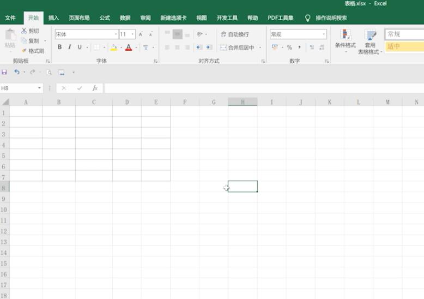Open the PDF工具集 tab
The width and height of the screenshot is (424, 299).
[x=281, y=18]
